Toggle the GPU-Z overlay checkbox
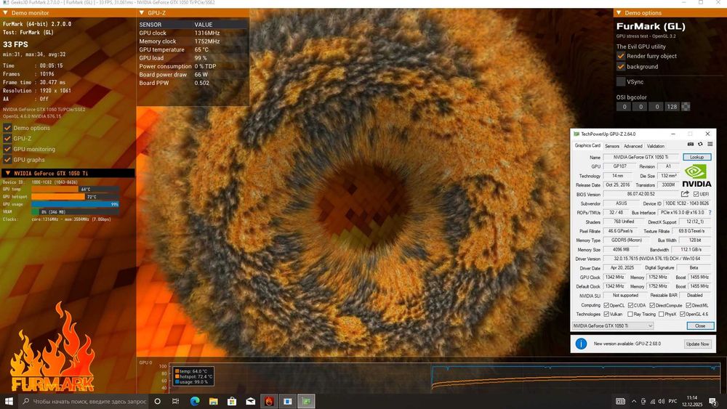Screen dimensions: 727x409 [x=7, y=139]
